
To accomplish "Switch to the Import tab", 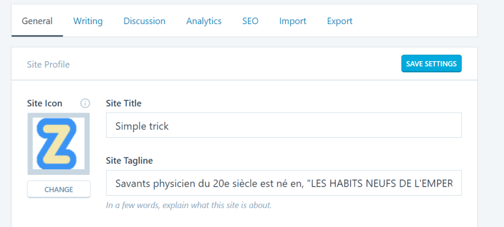I will tap(293, 21).
